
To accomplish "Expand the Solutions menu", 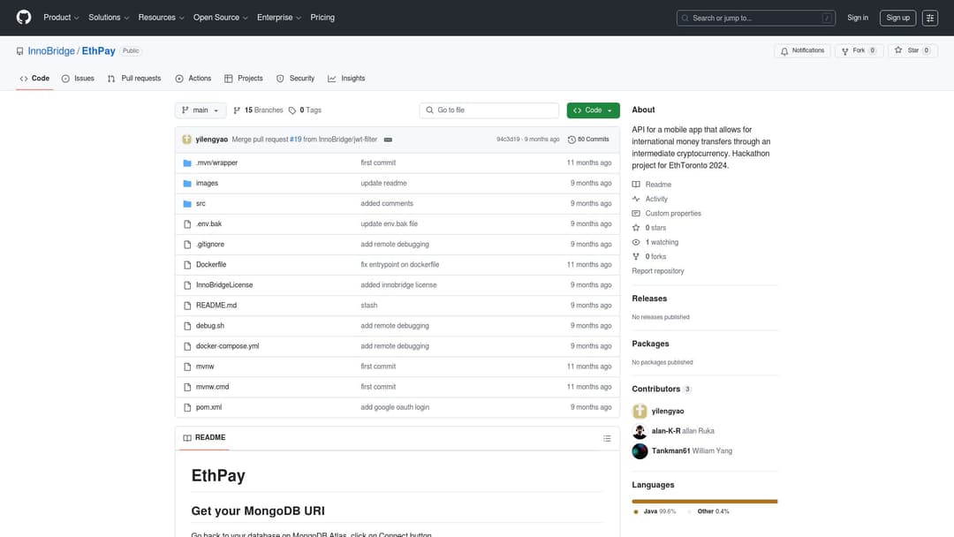I will (x=109, y=18).
